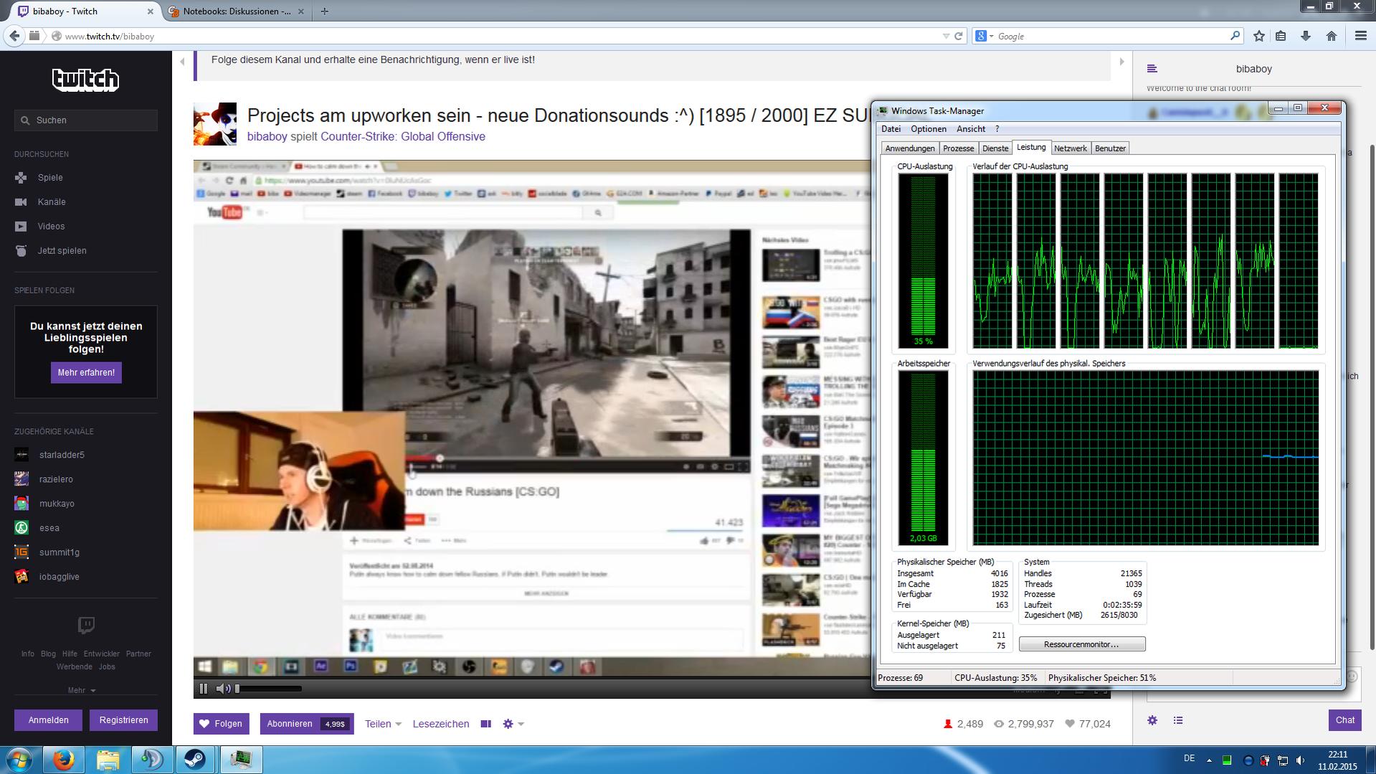Switch to the Prozesse tab in Task Manager
Screen dimensions: 1376x774
958,148
